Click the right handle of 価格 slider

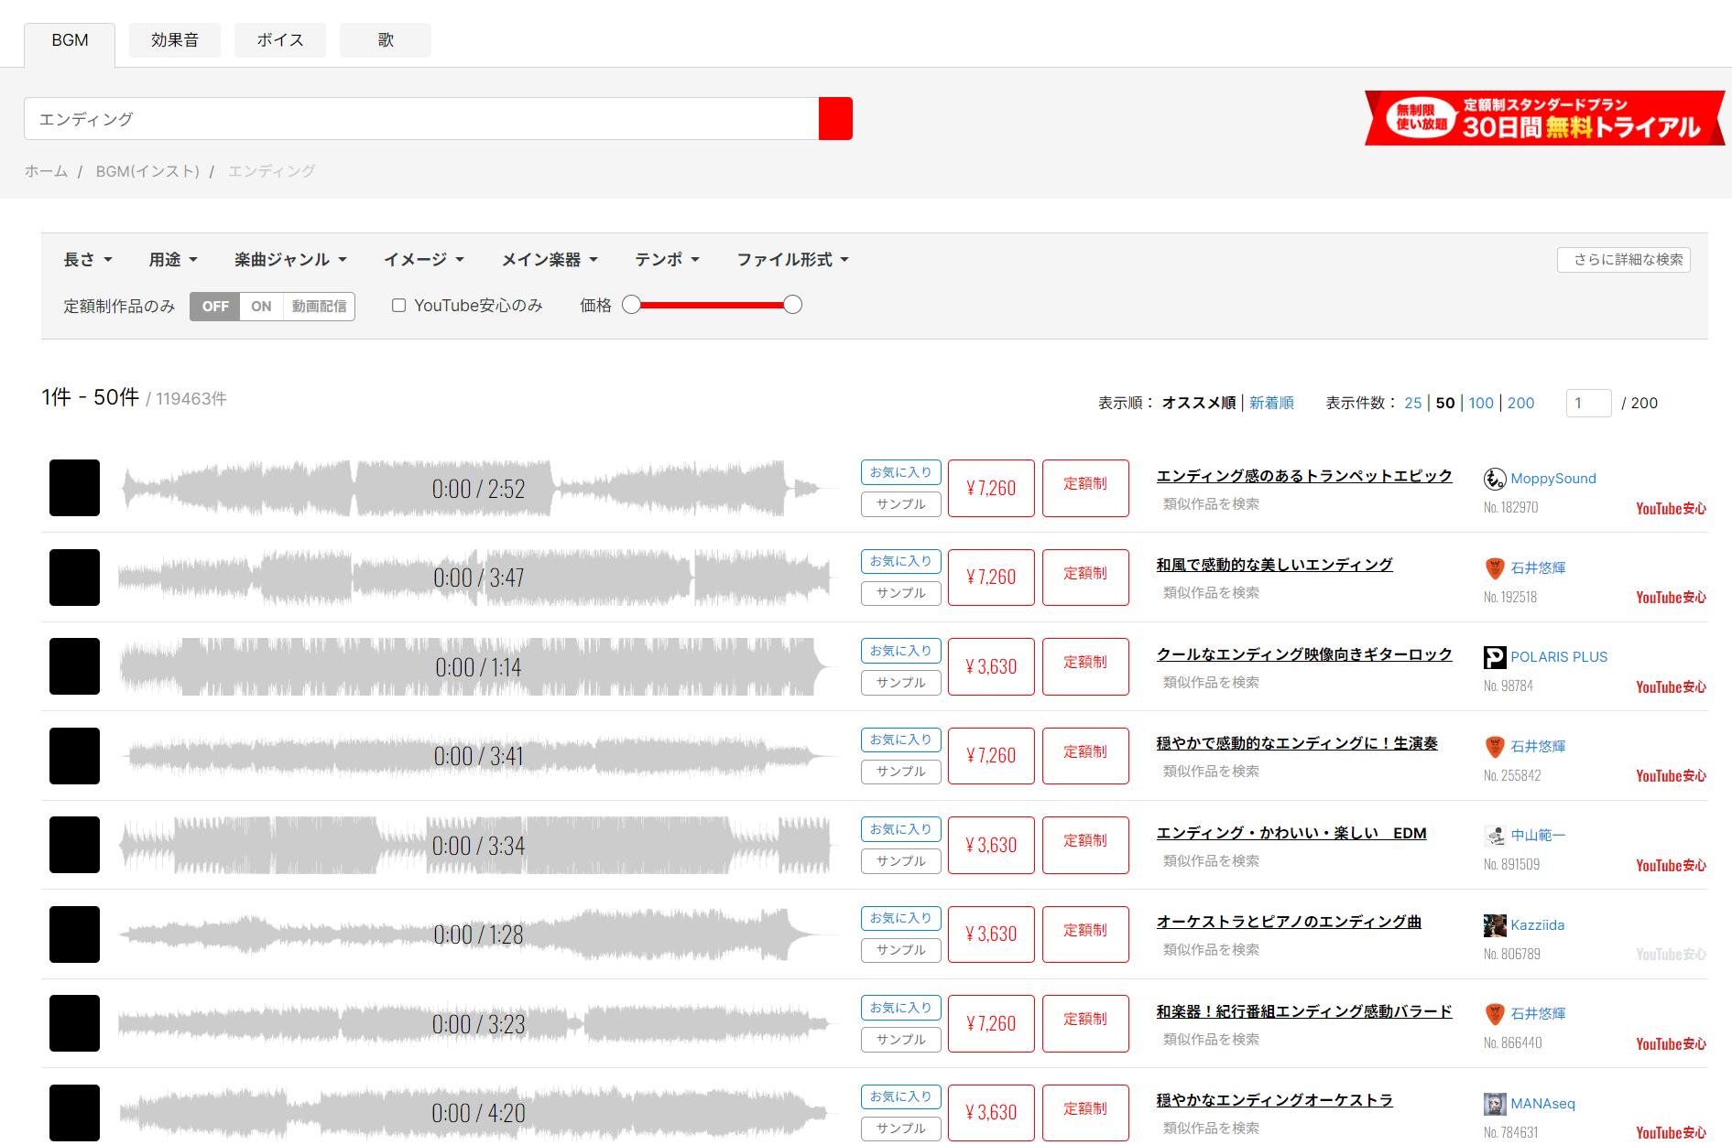pyautogui.click(x=792, y=305)
